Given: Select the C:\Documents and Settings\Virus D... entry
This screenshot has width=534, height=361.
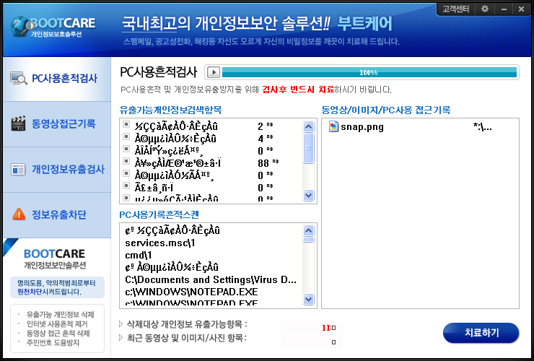Looking at the screenshot, I should (x=211, y=280).
